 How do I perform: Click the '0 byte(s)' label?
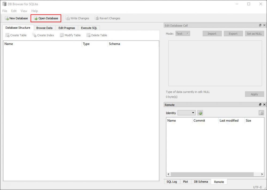tap(172, 97)
